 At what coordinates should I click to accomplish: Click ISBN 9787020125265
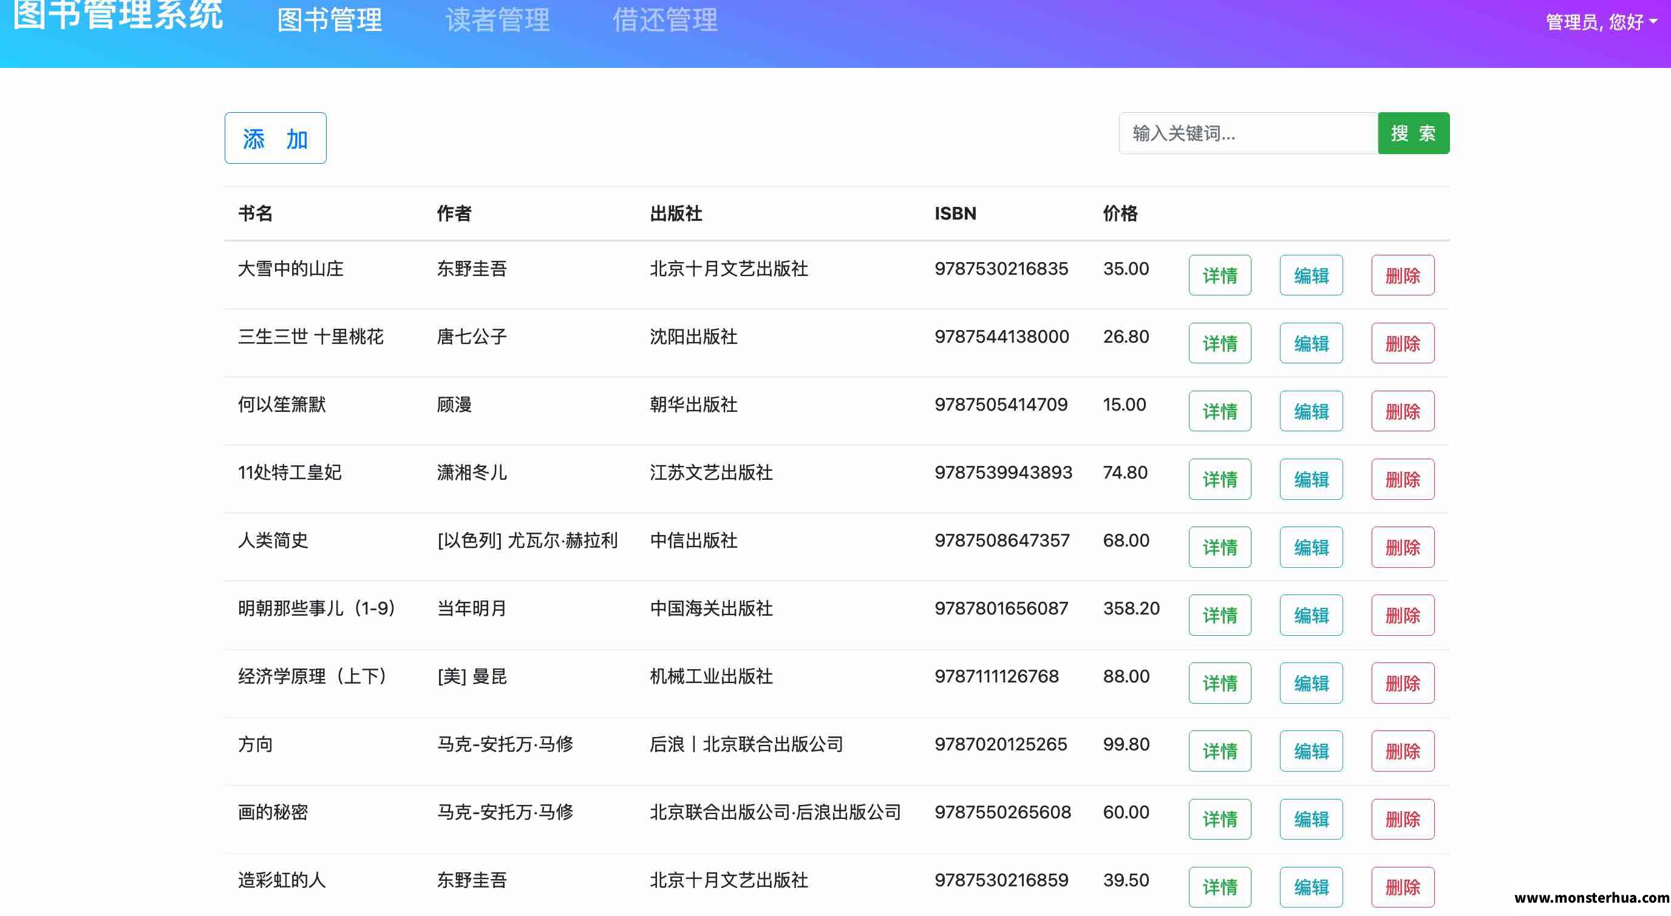(1001, 744)
